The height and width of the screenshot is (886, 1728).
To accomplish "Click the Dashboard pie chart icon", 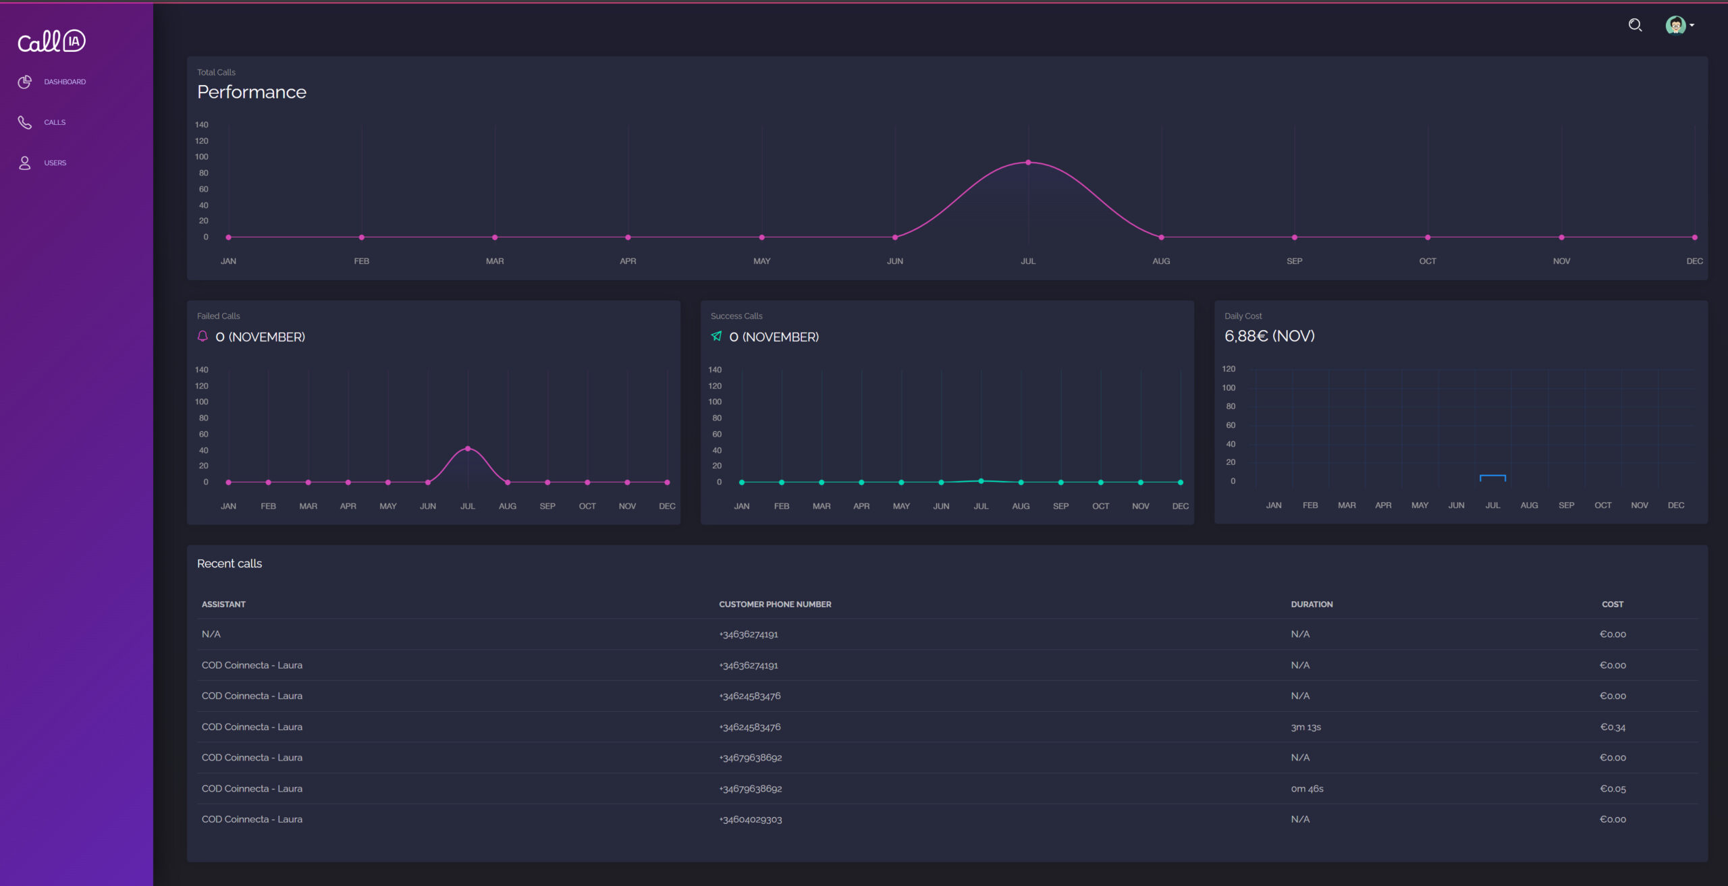I will [x=25, y=82].
